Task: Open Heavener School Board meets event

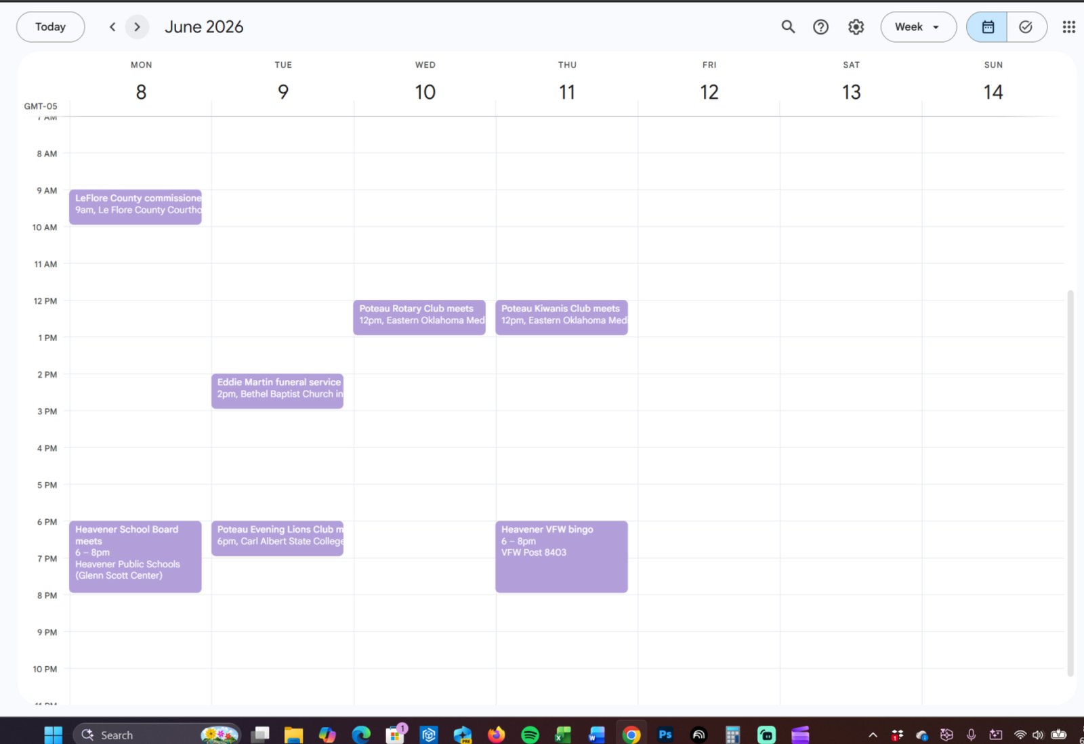Action: click(x=135, y=556)
